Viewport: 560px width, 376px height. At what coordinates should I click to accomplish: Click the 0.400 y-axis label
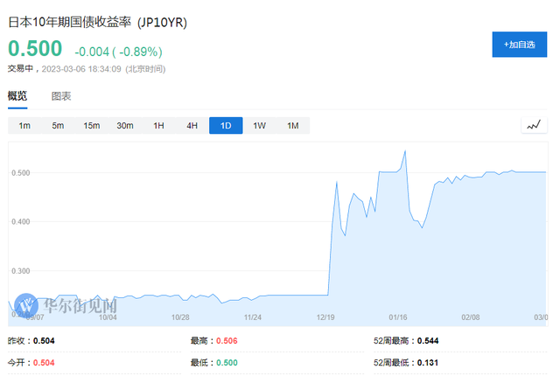click(21, 221)
